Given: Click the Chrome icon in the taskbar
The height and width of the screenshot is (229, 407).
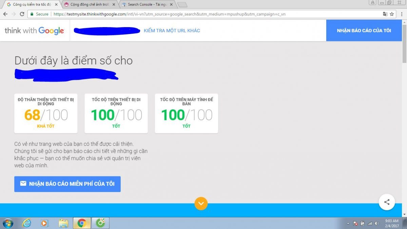Looking at the screenshot, I should pos(81,223).
